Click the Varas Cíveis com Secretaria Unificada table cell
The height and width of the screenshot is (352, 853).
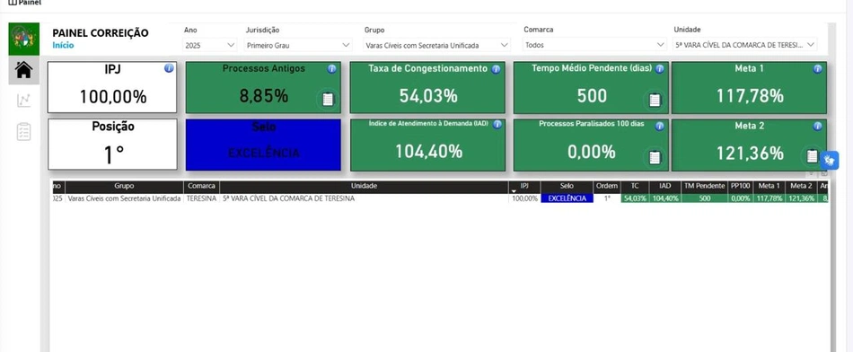[x=124, y=198]
